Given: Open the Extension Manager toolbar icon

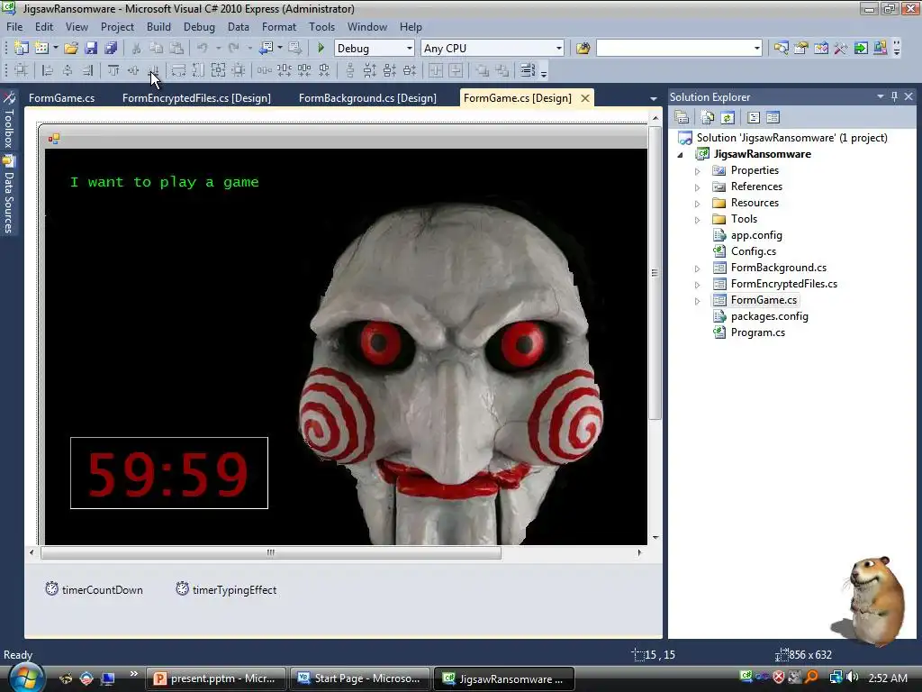Looking at the screenshot, I should point(881,49).
